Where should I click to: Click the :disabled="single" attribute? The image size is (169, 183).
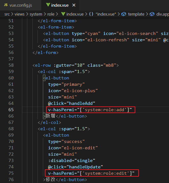tap(72, 160)
